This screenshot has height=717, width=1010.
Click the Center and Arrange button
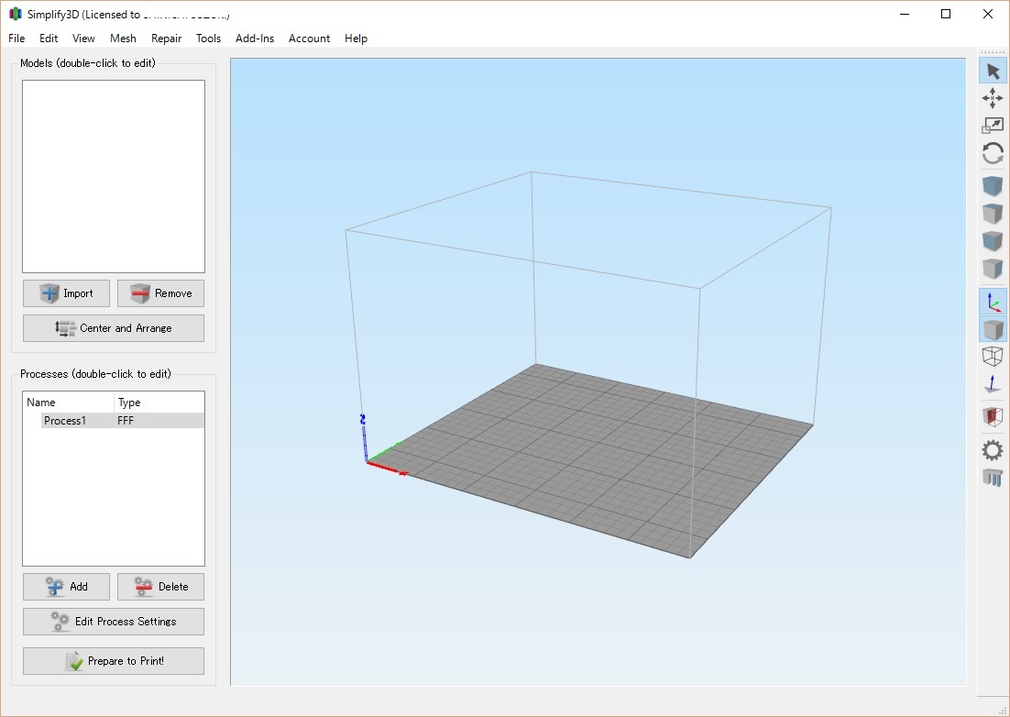(113, 327)
